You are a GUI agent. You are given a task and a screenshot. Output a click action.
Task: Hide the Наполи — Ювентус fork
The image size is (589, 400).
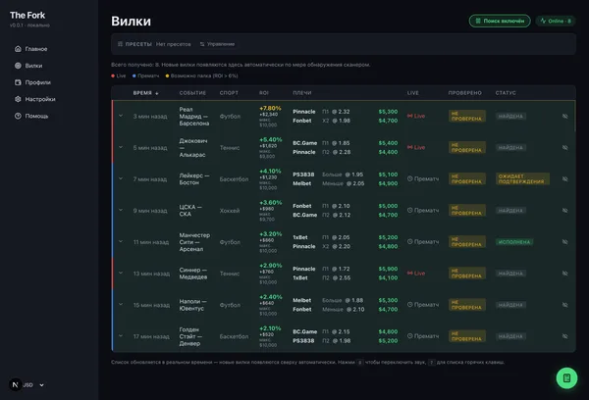(x=565, y=305)
